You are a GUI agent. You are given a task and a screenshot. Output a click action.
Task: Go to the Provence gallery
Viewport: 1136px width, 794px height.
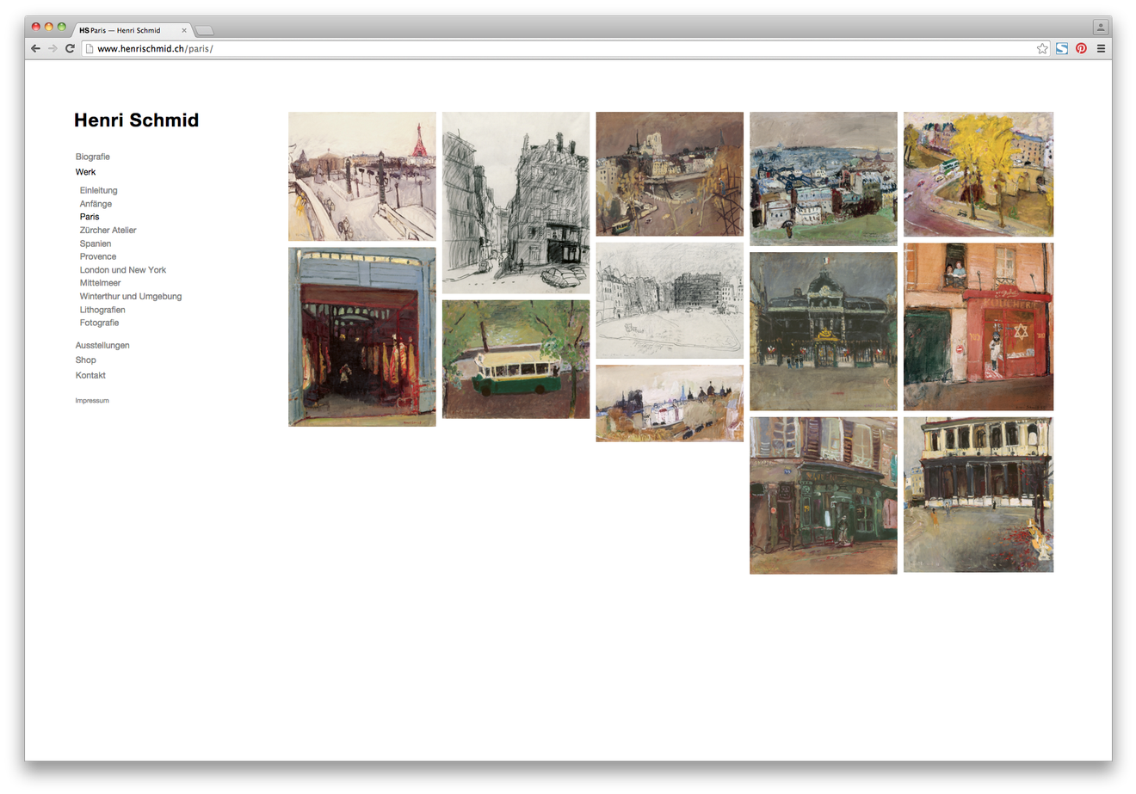coord(98,256)
